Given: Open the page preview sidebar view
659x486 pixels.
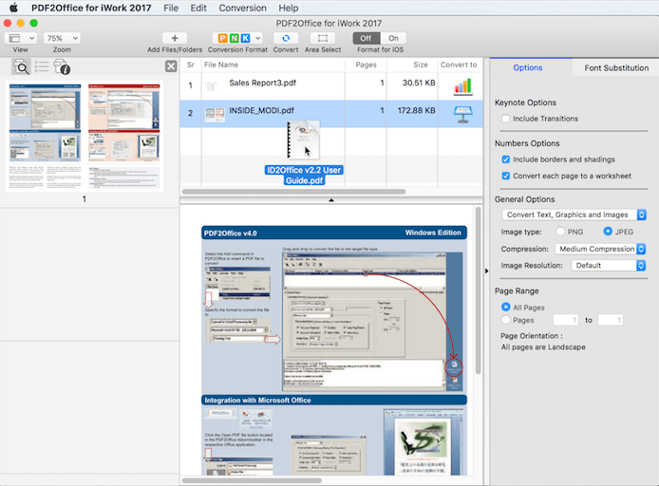Looking at the screenshot, I should click(x=21, y=66).
